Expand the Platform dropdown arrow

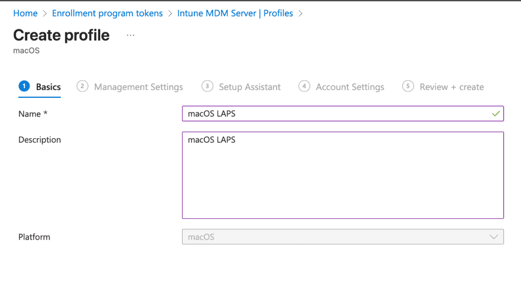pos(493,237)
